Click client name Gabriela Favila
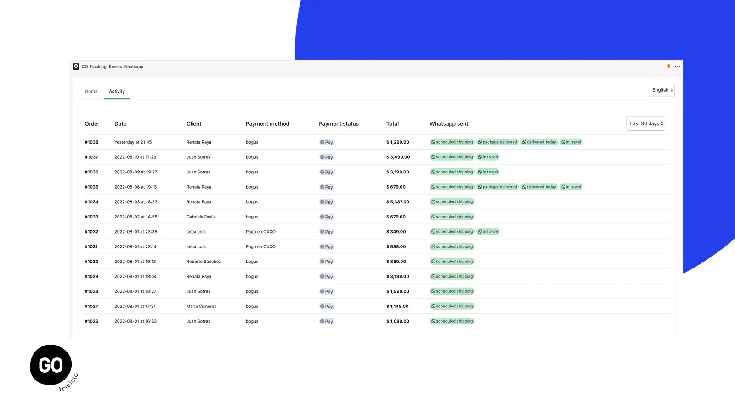This screenshot has height=413, width=735. tap(201, 217)
